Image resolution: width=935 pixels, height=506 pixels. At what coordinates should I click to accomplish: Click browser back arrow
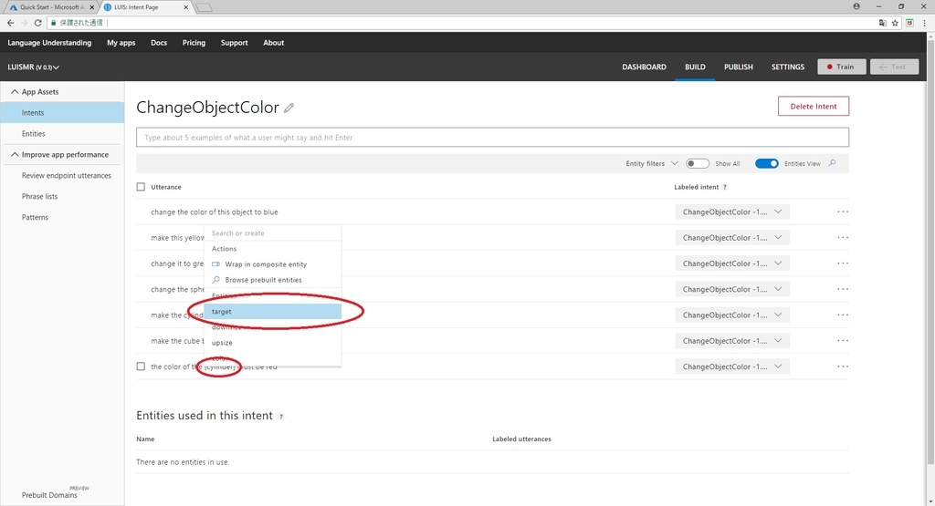tap(11, 23)
